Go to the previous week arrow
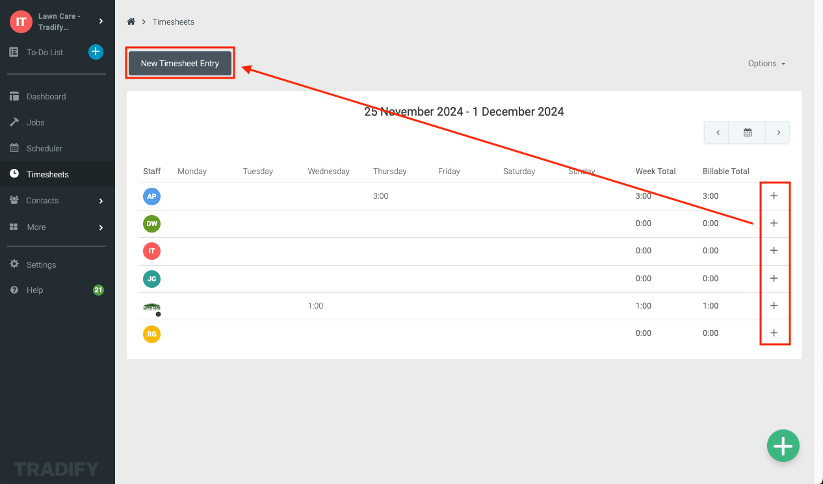Screen dimensions: 823x484 pos(717,132)
